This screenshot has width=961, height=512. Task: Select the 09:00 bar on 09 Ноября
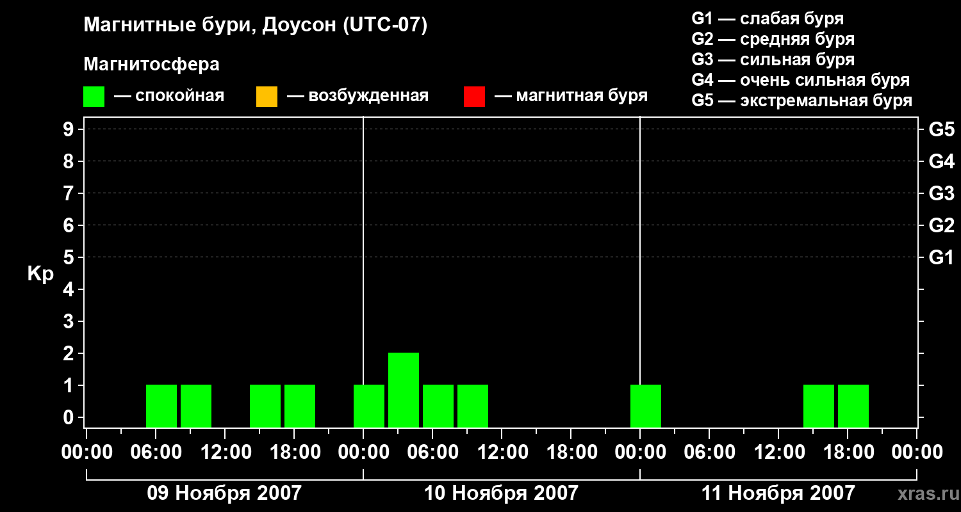pos(196,406)
